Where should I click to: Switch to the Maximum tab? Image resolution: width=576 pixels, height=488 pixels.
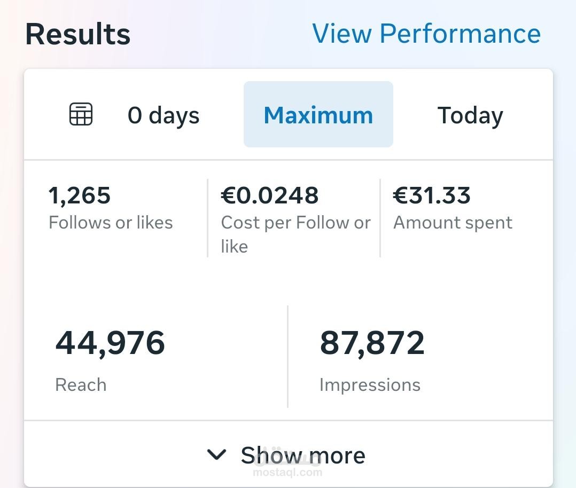tap(318, 115)
